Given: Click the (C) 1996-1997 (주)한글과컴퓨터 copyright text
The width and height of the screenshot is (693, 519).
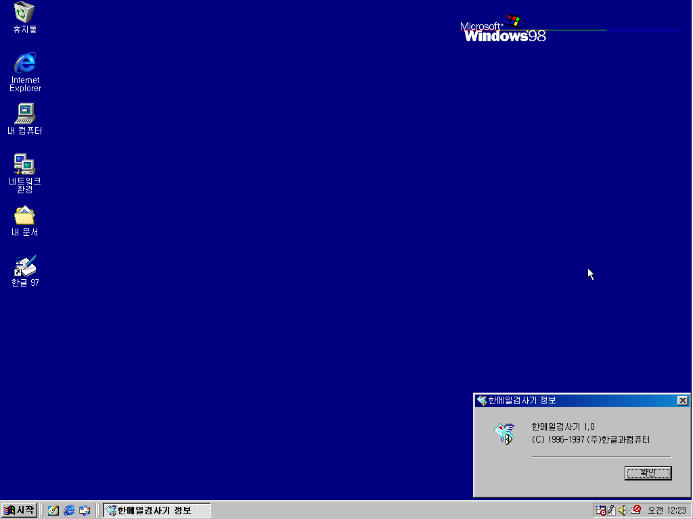Looking at the screenshot, I should tap(590, 439).
